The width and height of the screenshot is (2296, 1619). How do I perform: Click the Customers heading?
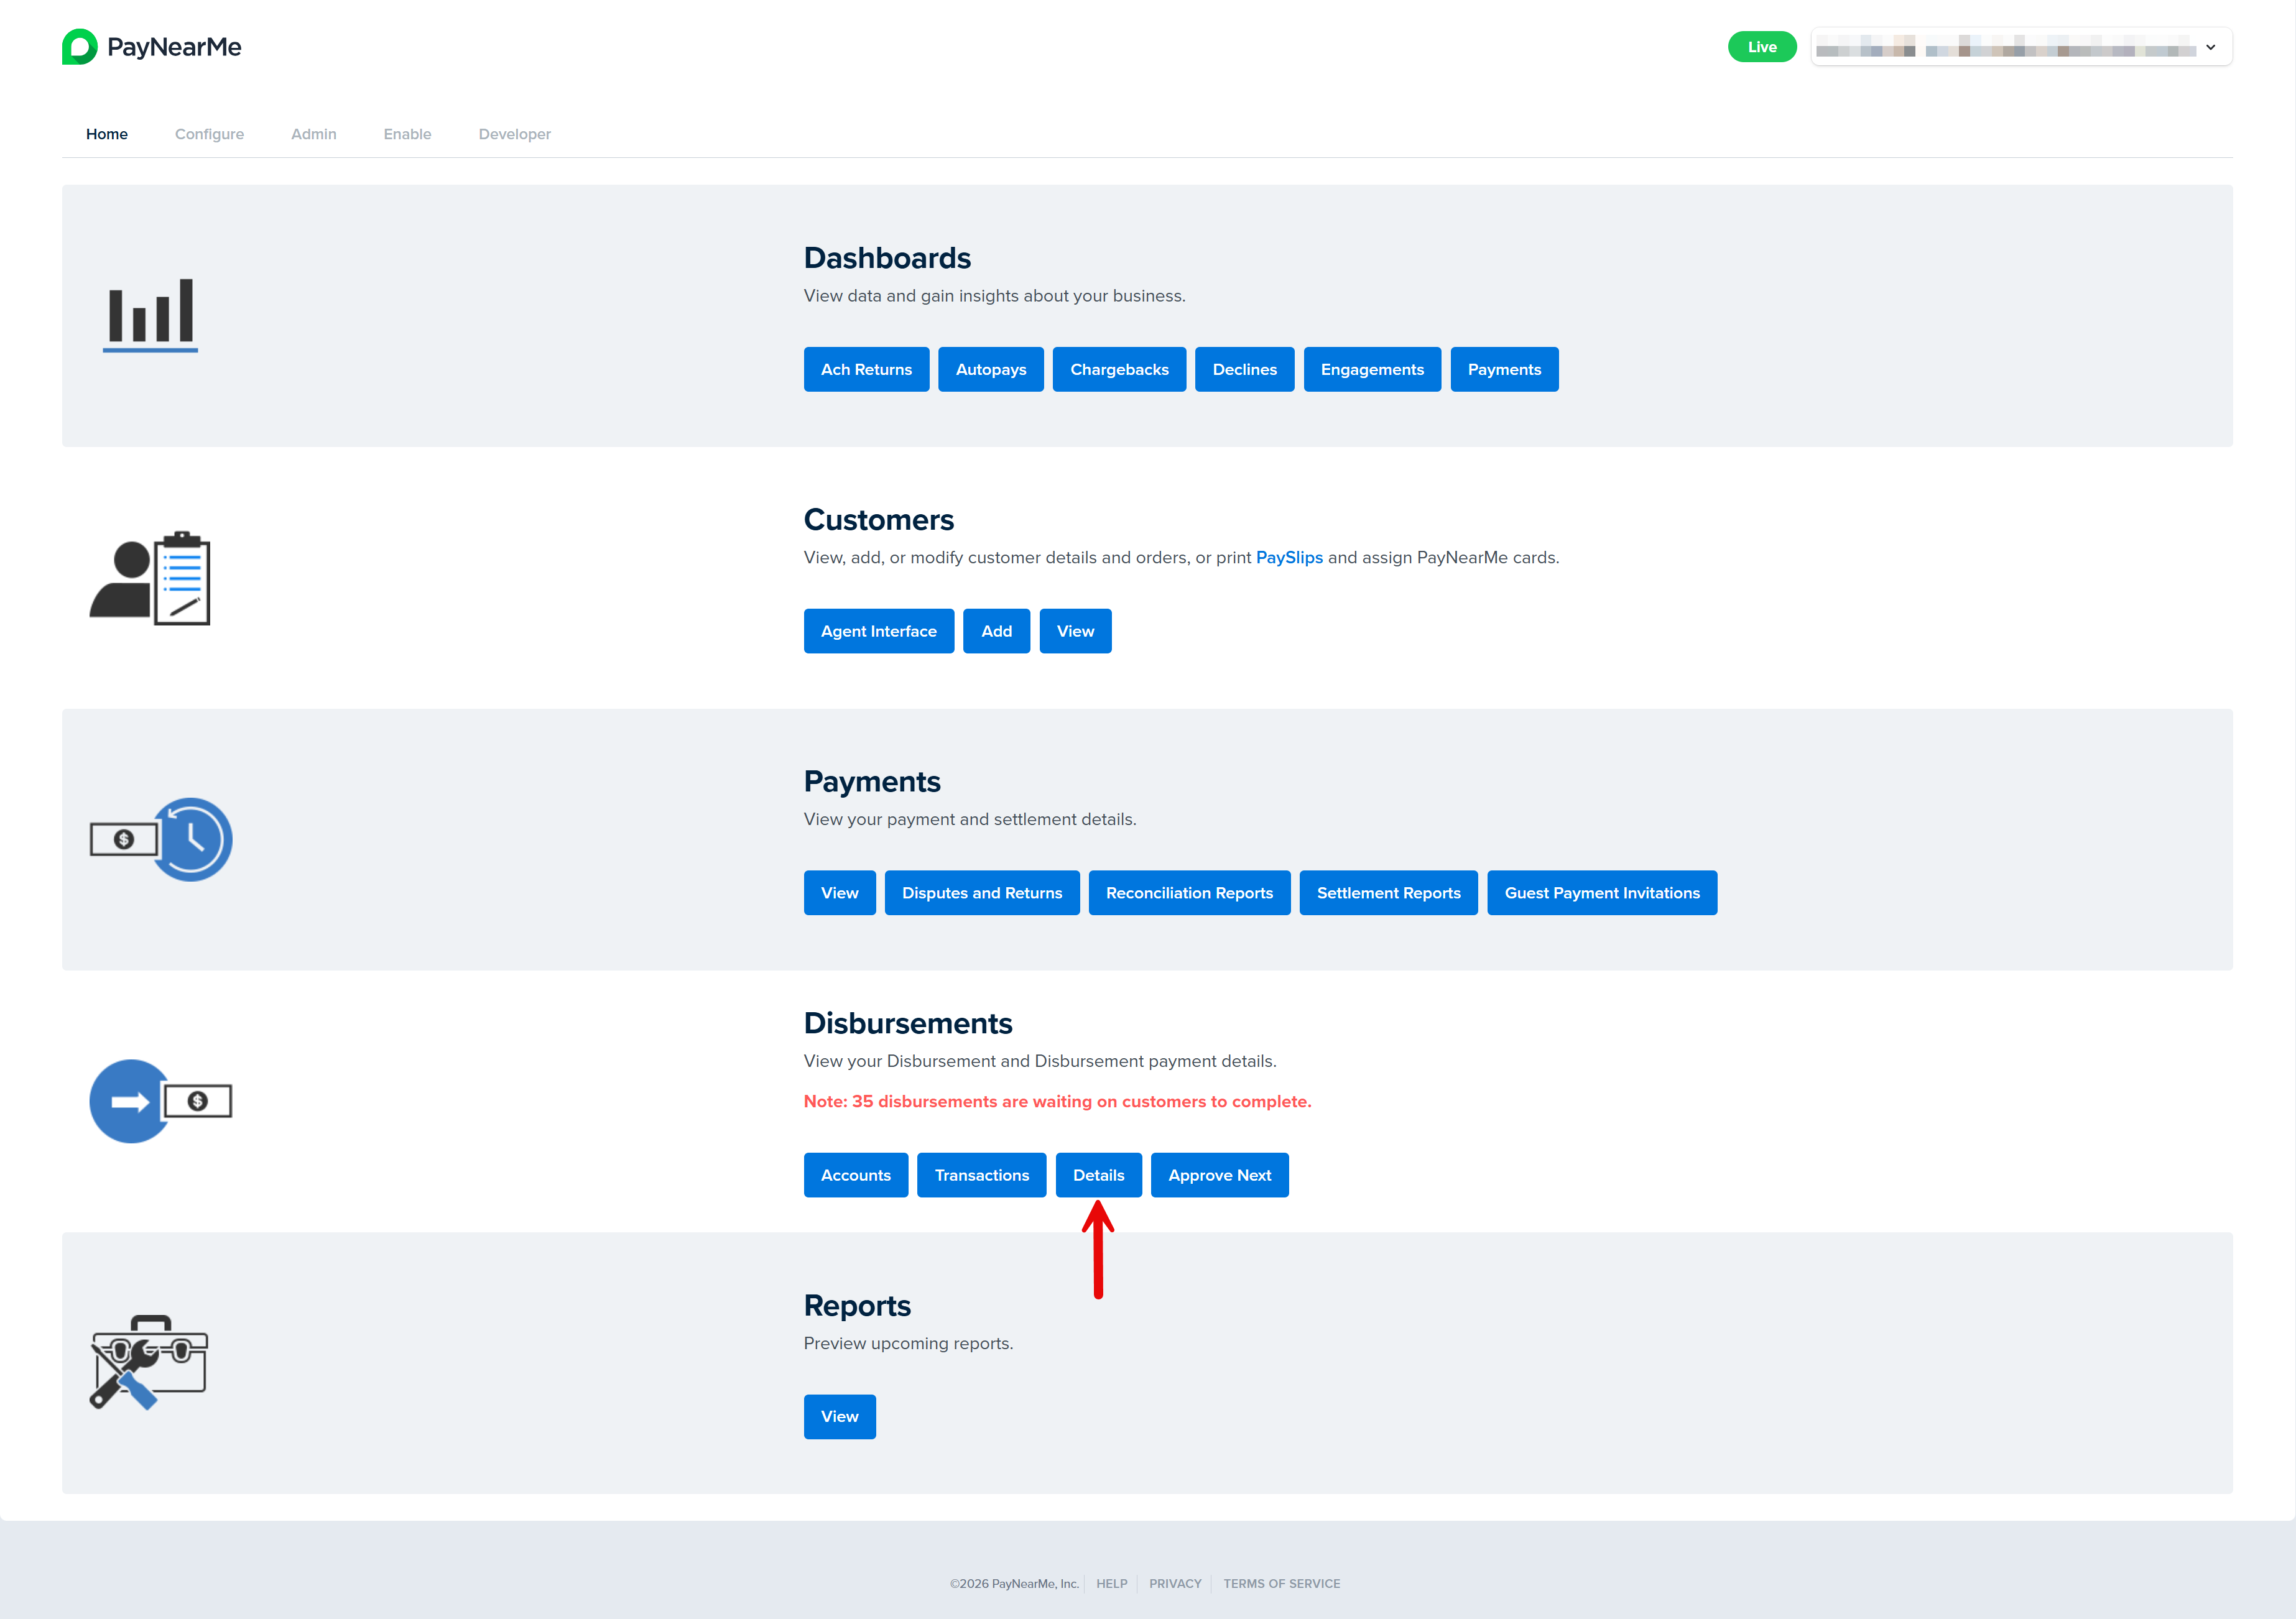pos(879,519)
